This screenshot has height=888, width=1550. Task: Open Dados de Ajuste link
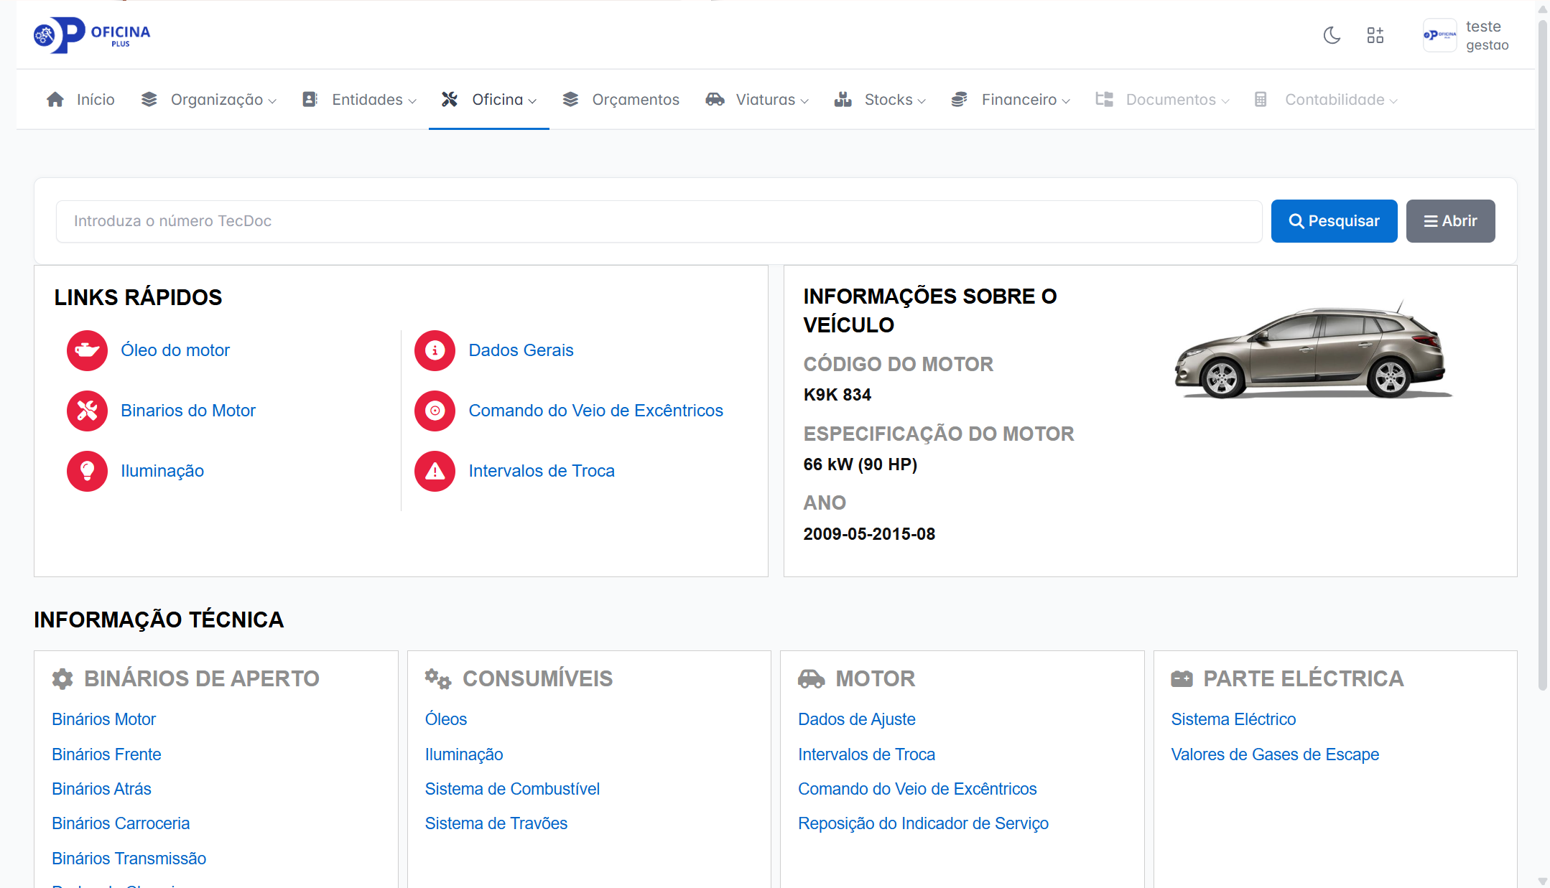(x=857, y=719)
